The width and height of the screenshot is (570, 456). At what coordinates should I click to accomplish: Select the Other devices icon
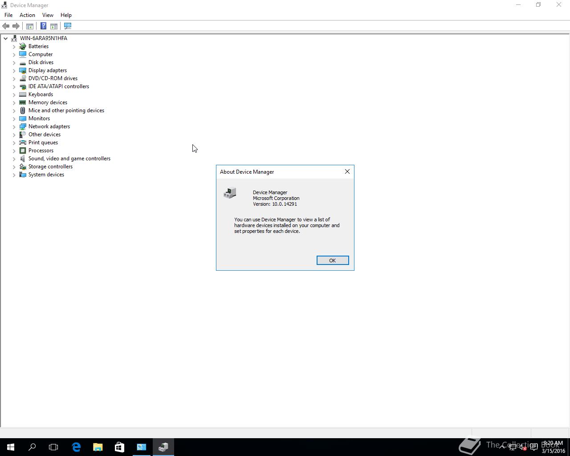[x=23, y=134]
